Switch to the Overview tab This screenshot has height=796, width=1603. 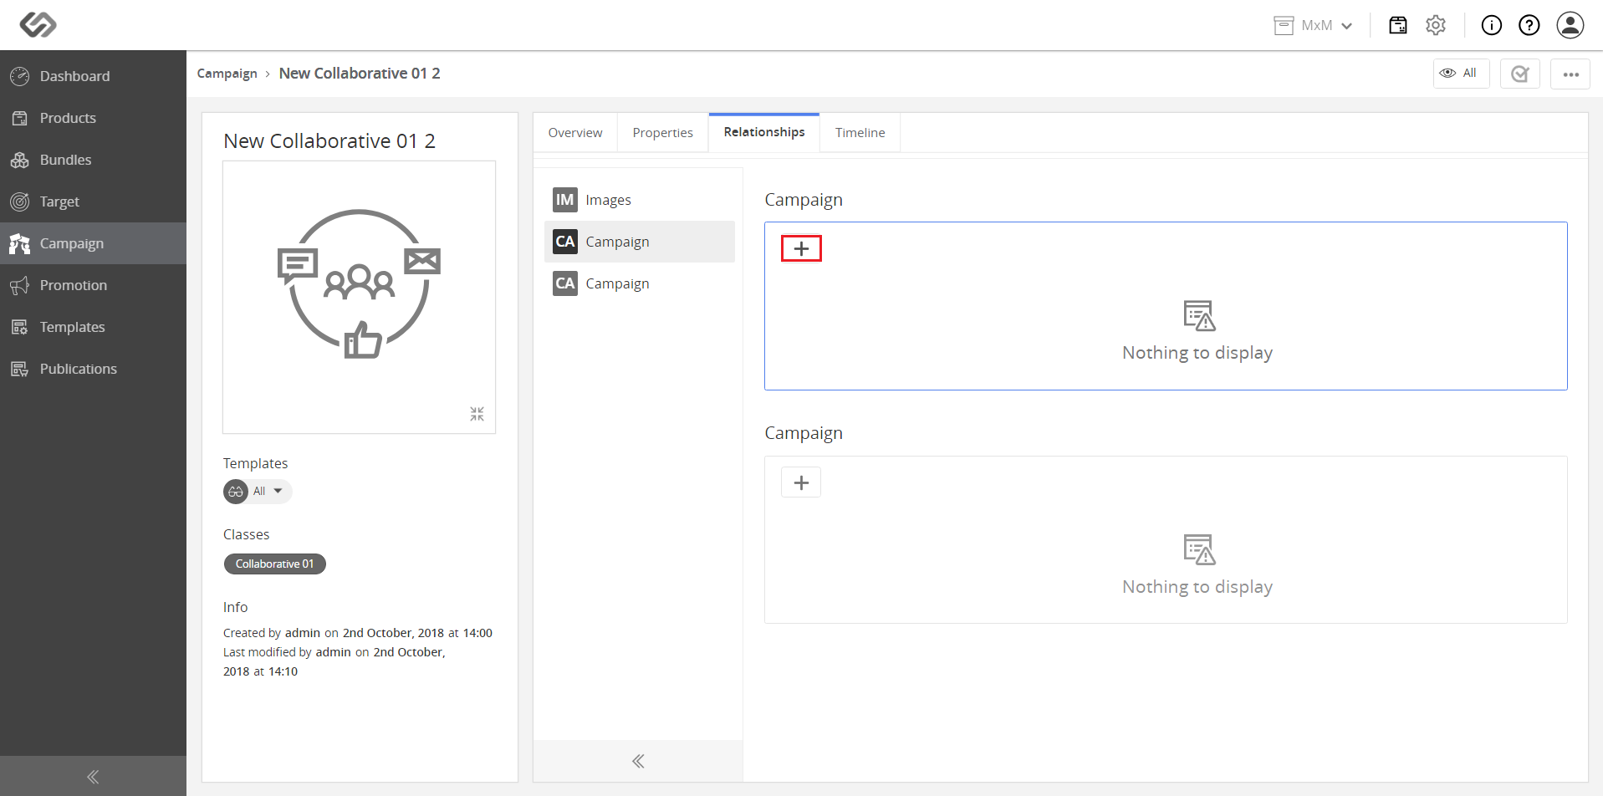(x=575, y=132)
